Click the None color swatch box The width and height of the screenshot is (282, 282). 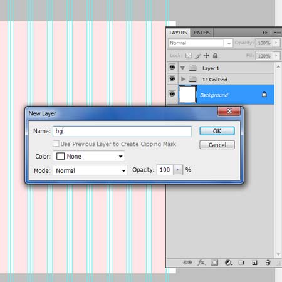pos(60,156)
